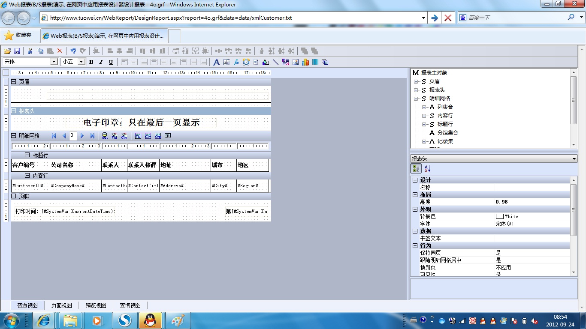This screenshot has height=329, width=586.
Task: Open the 宋体 font name dropdown
Action: [54, 62]
